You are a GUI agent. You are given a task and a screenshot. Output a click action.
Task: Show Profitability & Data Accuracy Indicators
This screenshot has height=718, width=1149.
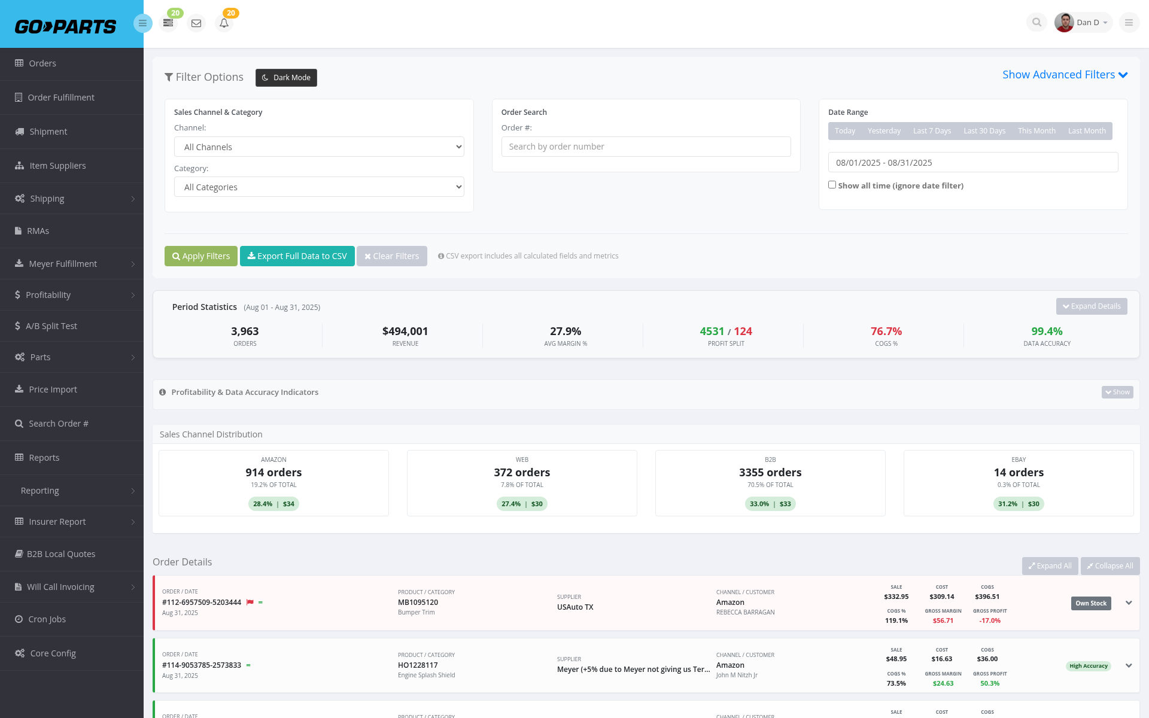point(1117,392)
